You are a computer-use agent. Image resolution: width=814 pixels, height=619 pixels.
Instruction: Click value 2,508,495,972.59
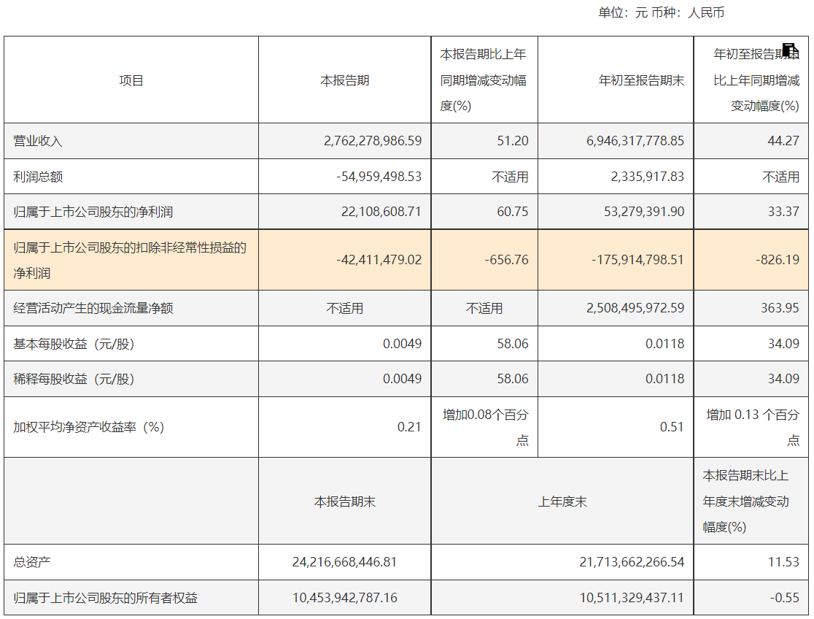point(635,308)
